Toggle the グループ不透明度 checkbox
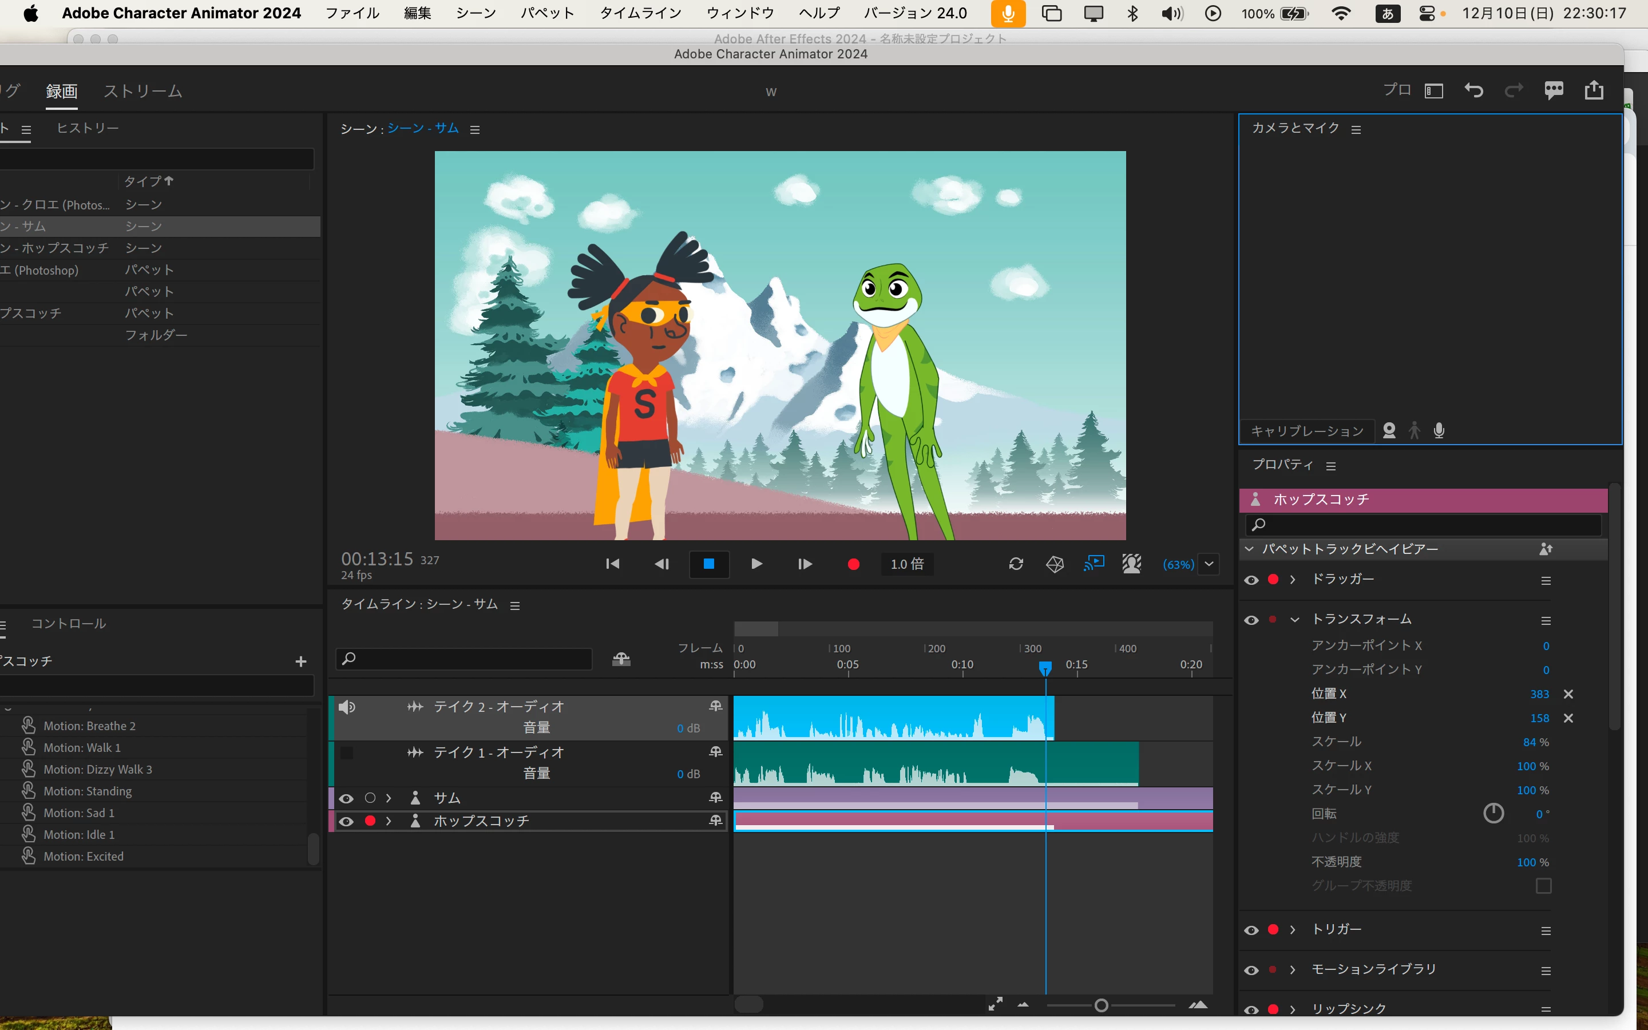 [1543, 886]
